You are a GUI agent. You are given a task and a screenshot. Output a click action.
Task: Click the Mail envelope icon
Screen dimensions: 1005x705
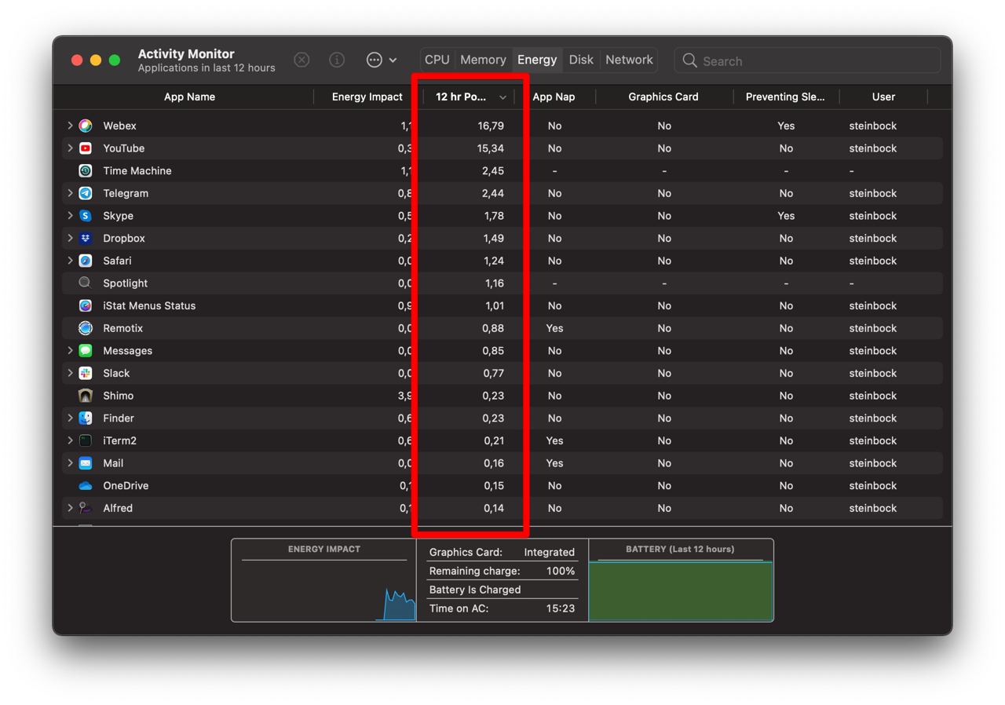pos(86,463)
